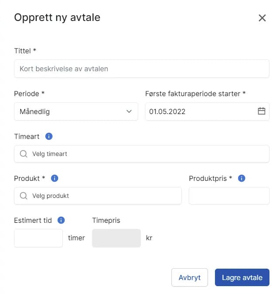Click the Opprett ny avtale heading
This screenshot has height=294, width=276.
coord(57,17)
